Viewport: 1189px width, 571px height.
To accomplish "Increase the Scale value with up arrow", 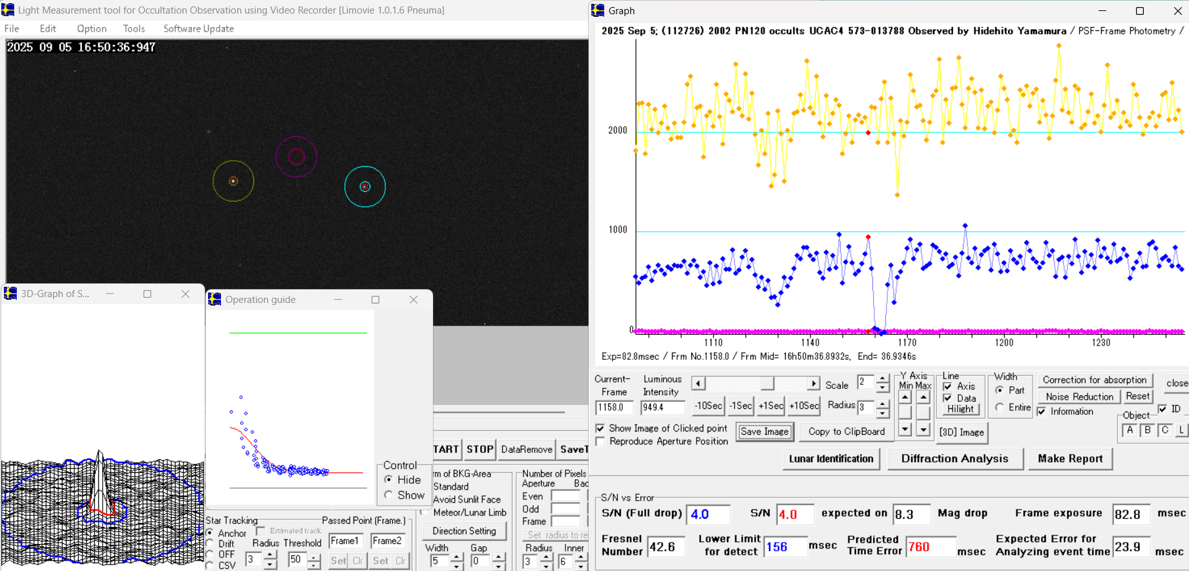I will point(883,379).
